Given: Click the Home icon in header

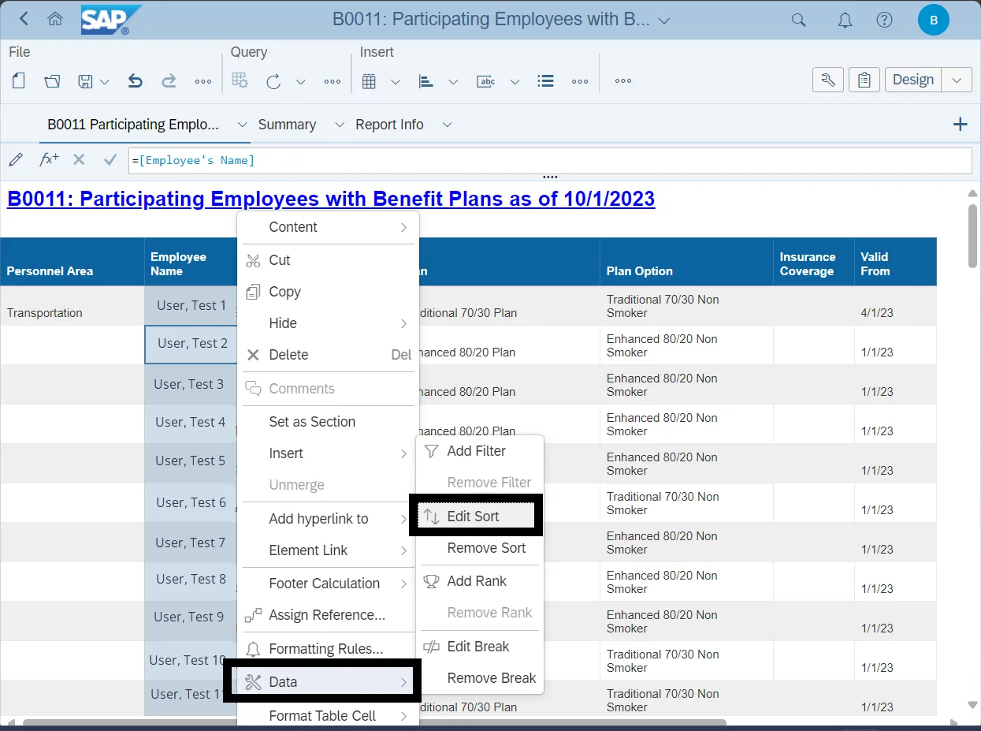Looking at the screenshot, I should [55, 20].
